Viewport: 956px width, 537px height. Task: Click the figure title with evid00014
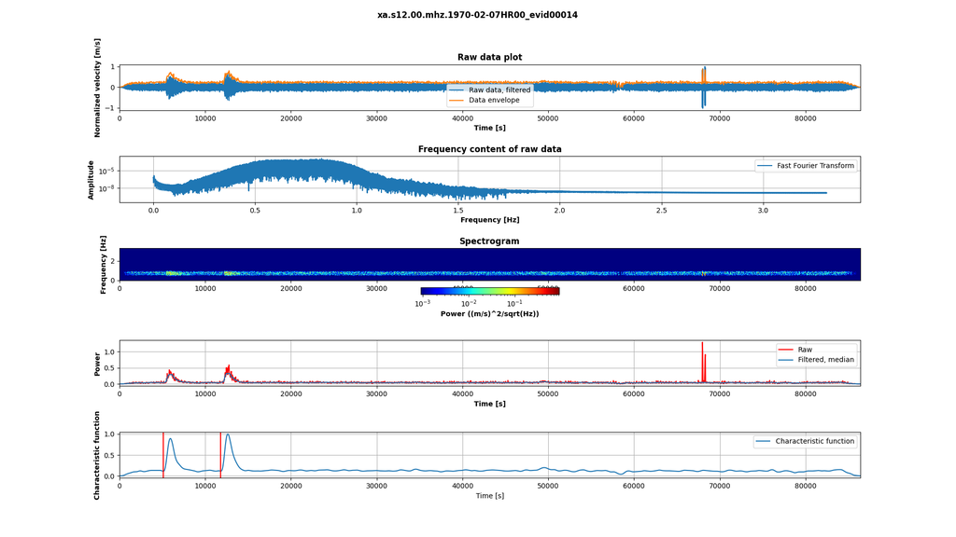[x=477, y=15]
